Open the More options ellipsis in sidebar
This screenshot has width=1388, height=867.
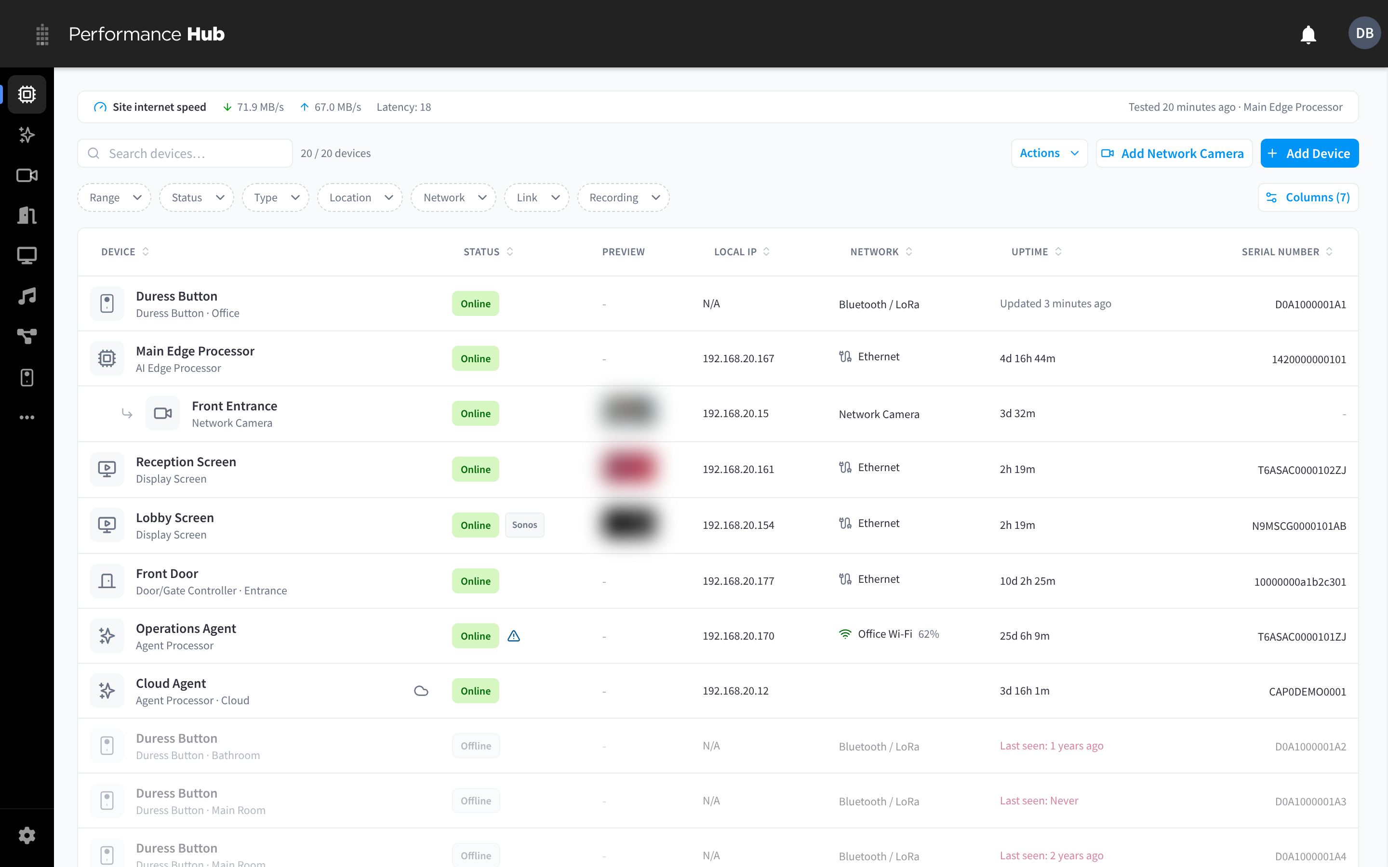(27, 418)
